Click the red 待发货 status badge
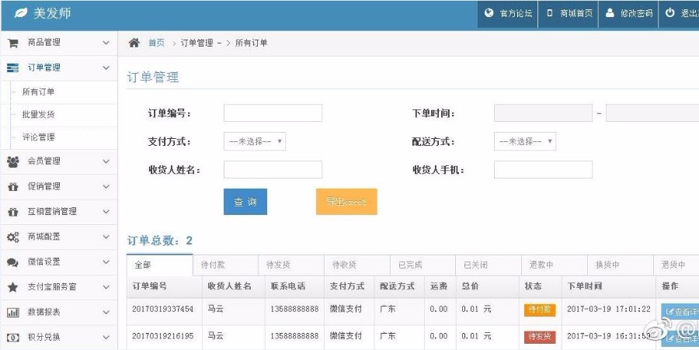Screen dimensions: 699x350 [x=540, y=337]
